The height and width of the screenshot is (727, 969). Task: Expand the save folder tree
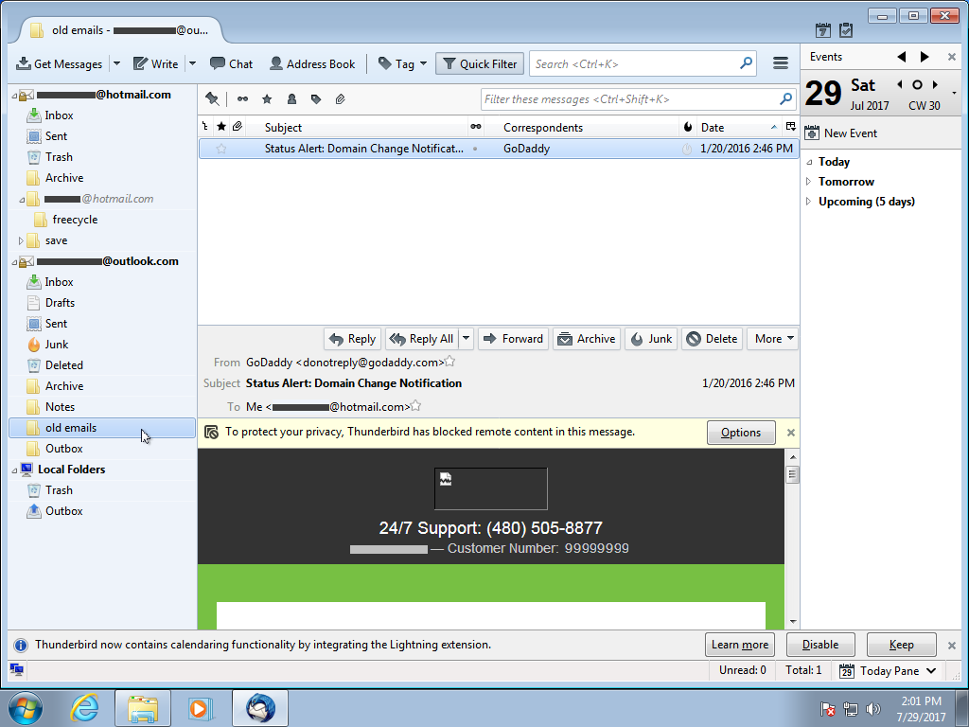(x=21, y=240)
